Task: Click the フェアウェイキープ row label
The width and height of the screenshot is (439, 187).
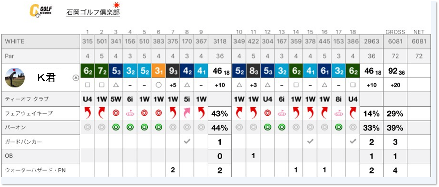Action: [29, 113]
